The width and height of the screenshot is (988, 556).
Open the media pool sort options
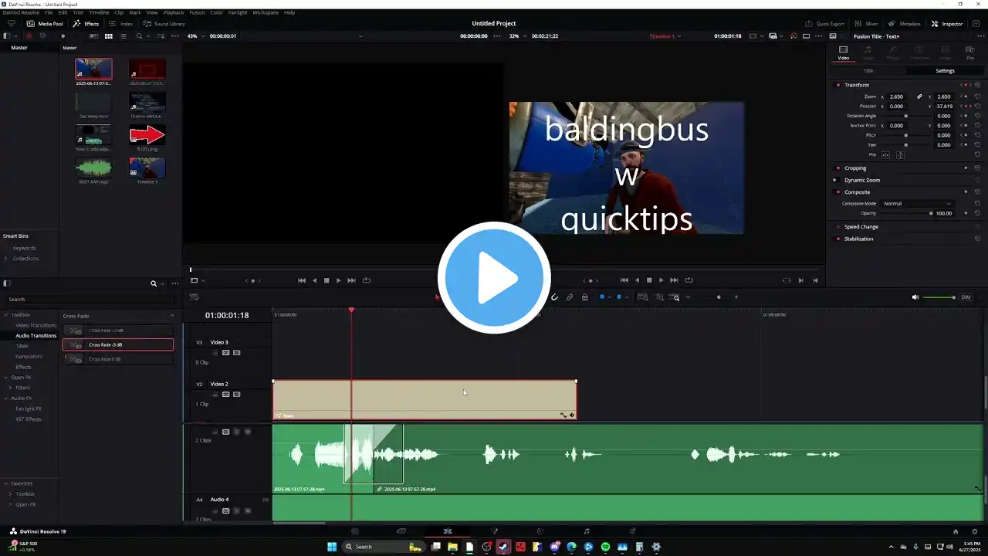[161, 36]
